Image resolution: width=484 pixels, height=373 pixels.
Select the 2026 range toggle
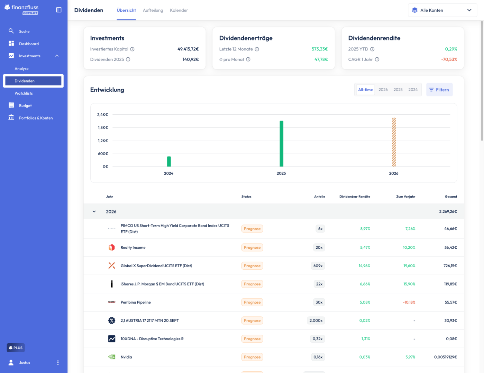coord(383,89)
